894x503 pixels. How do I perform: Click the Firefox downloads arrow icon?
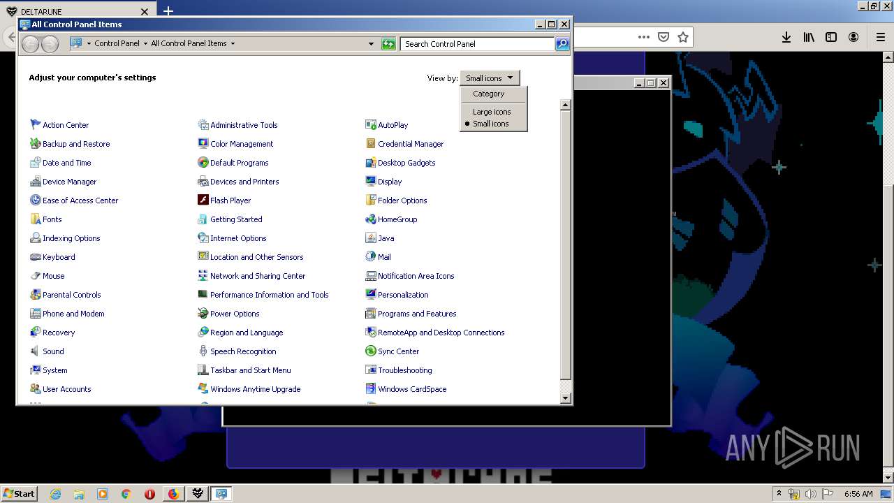pyautogui.click(x=786, y=37)
